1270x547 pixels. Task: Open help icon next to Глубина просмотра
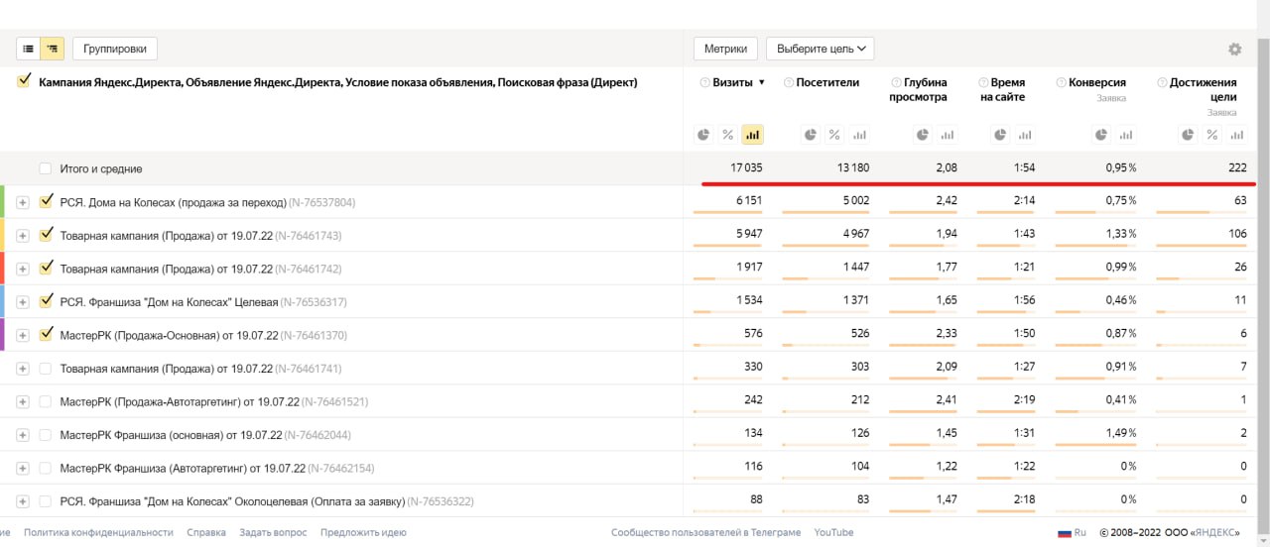point(896,83)
